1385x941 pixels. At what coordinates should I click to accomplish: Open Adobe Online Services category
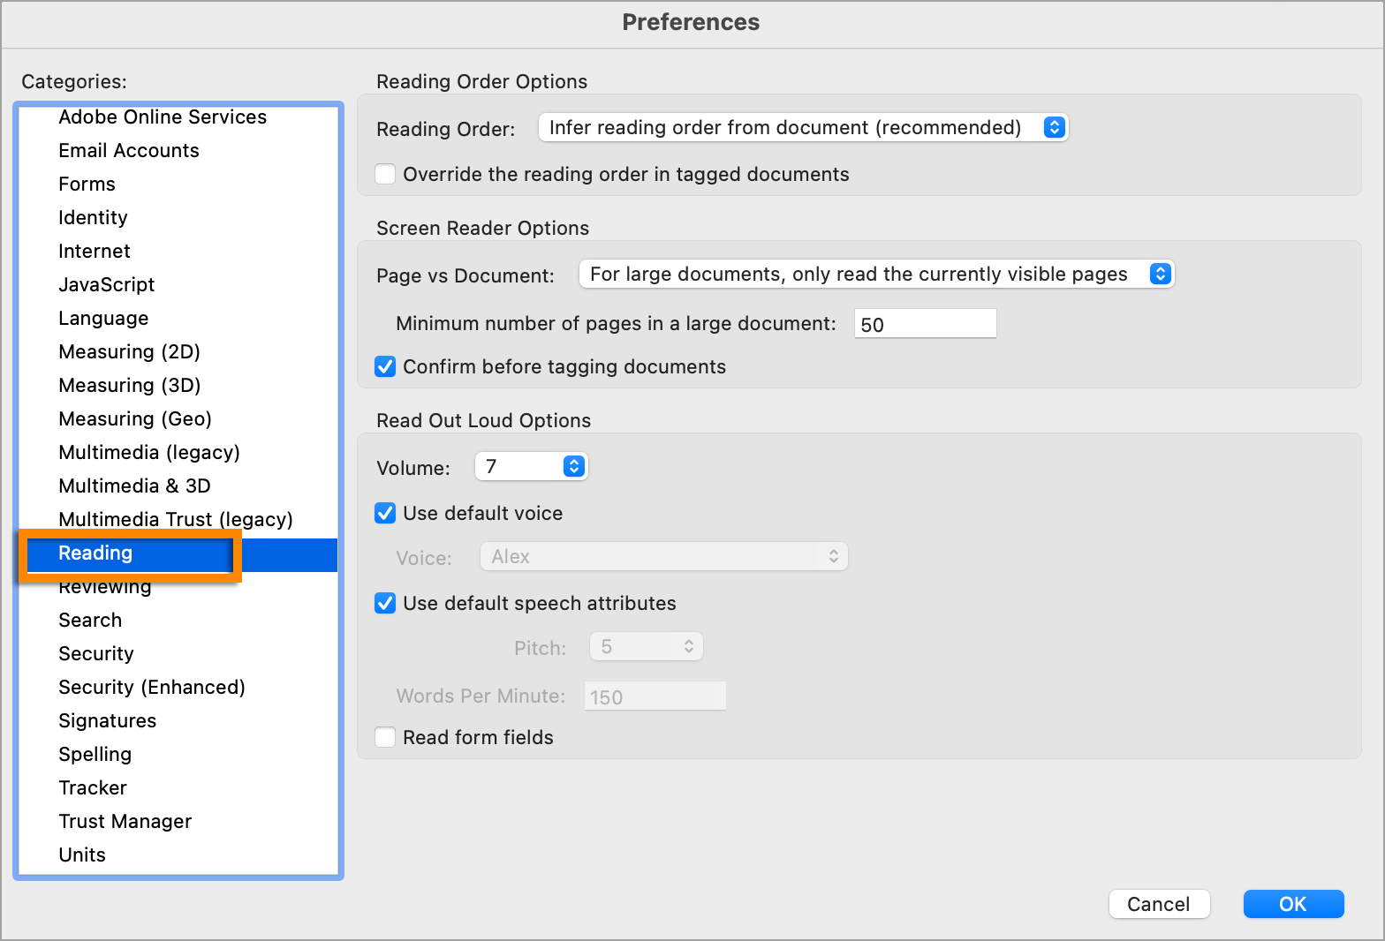tap(163, 117)
